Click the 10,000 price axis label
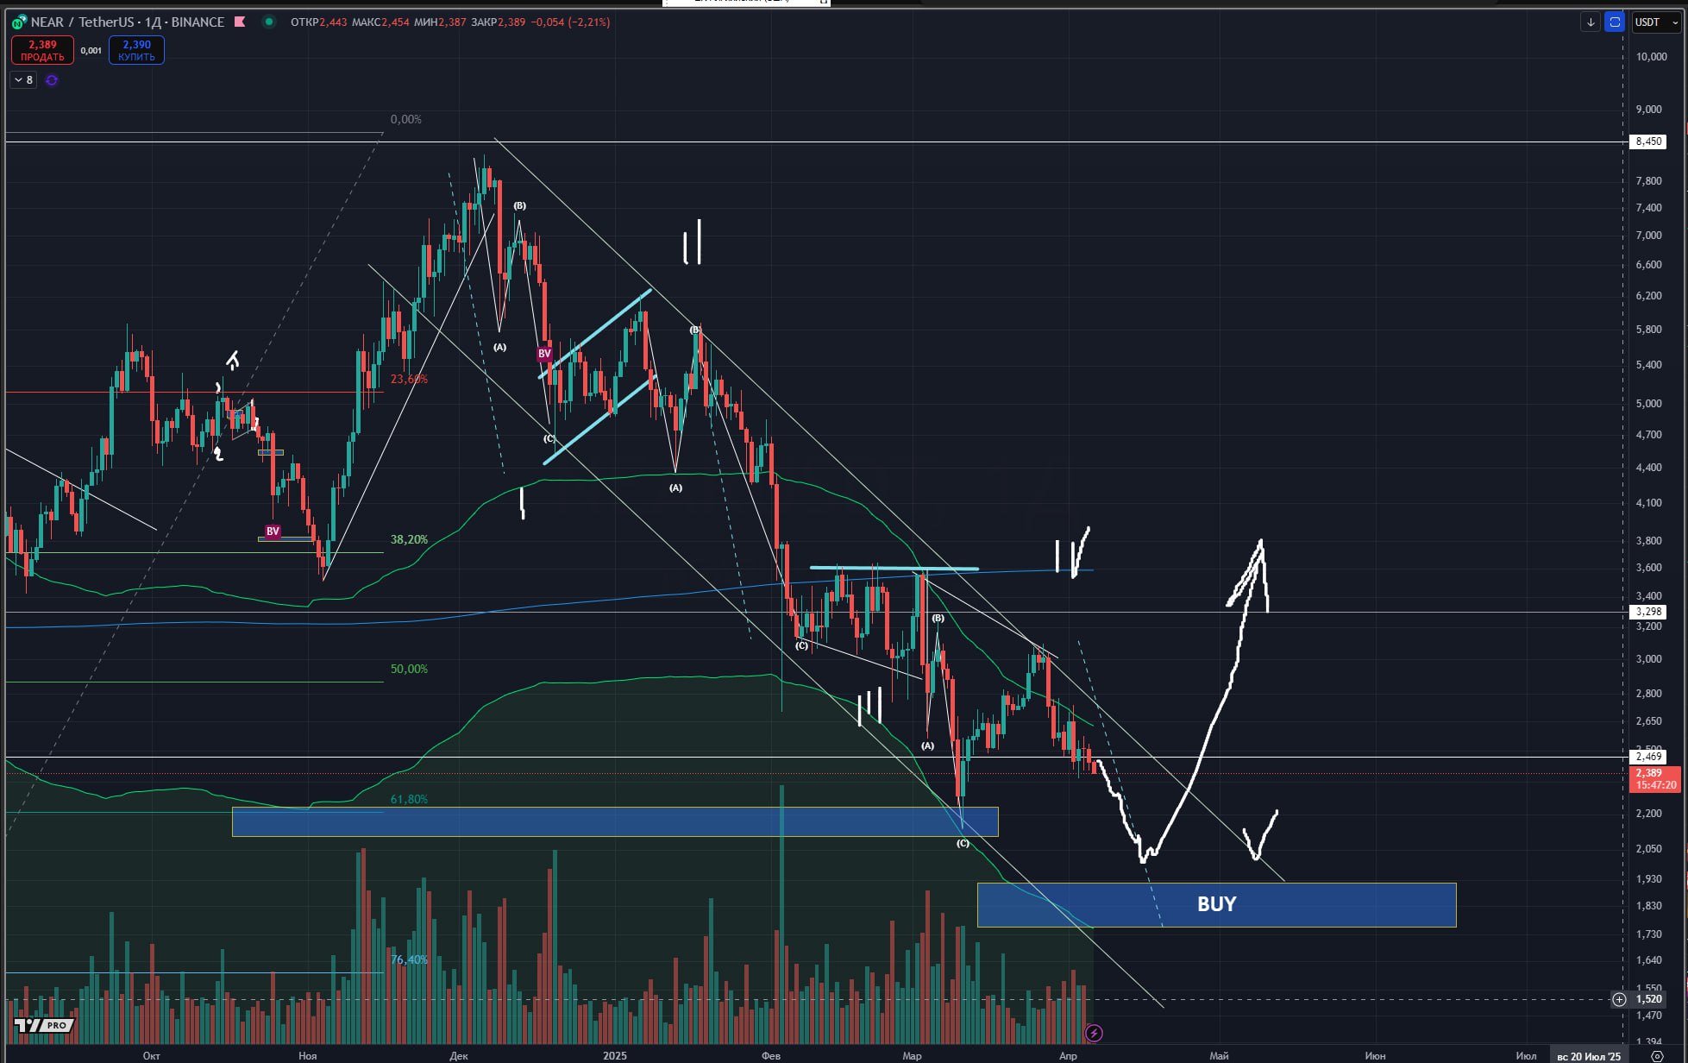This screenshot has height=1063, width=1688. point(1651,57)
